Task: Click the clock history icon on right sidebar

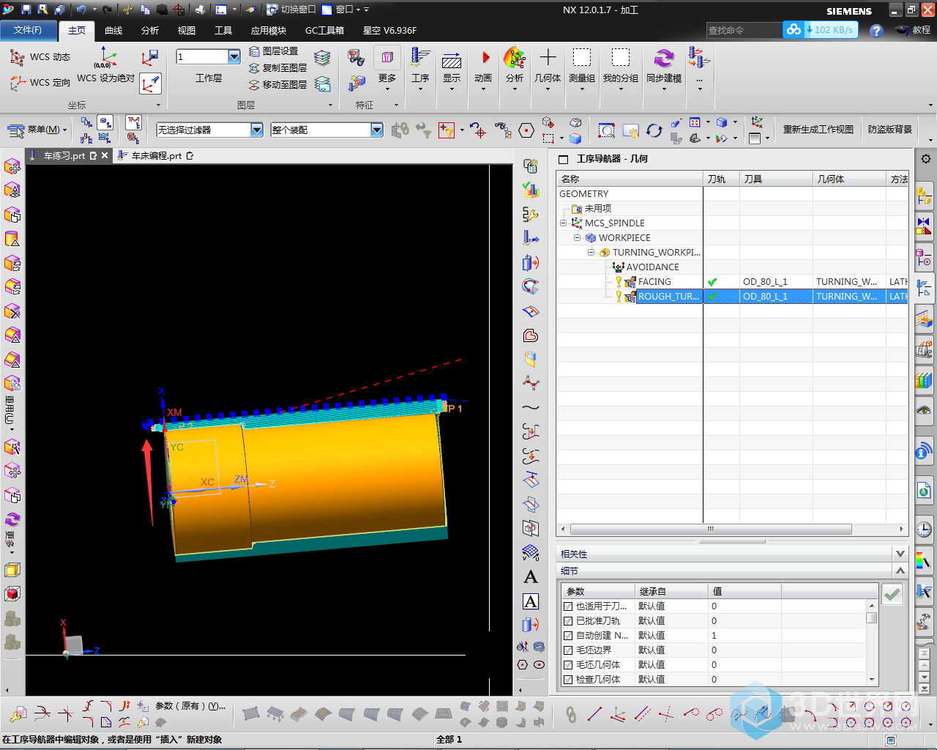Action: pos(924,530)
